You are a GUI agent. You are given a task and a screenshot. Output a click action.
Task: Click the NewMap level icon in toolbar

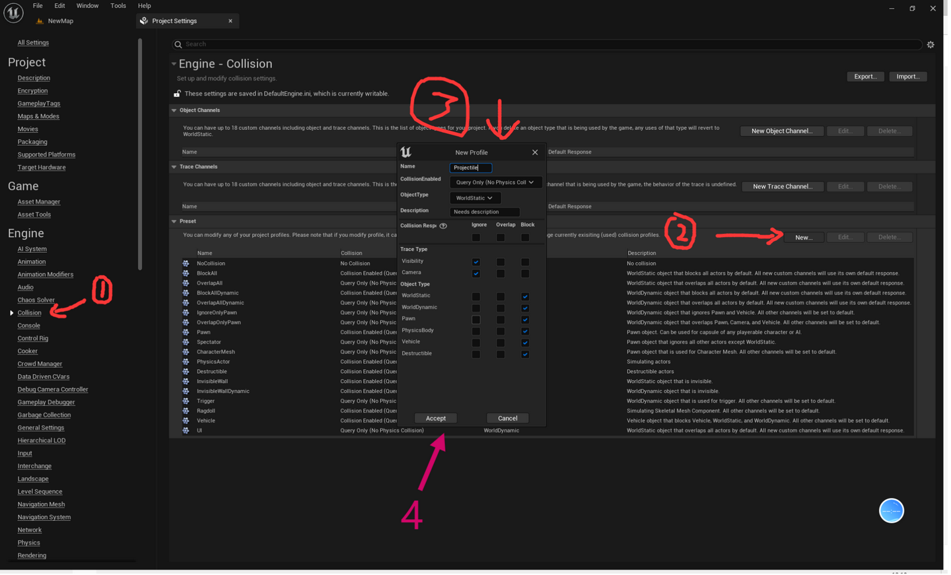(40, 20)
